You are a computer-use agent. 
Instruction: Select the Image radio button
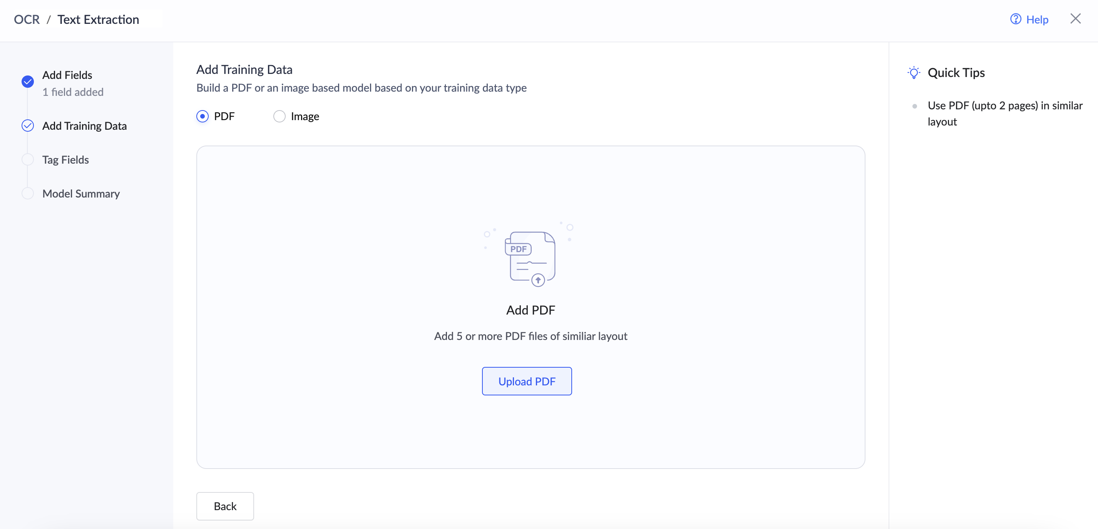pos(279,116)
